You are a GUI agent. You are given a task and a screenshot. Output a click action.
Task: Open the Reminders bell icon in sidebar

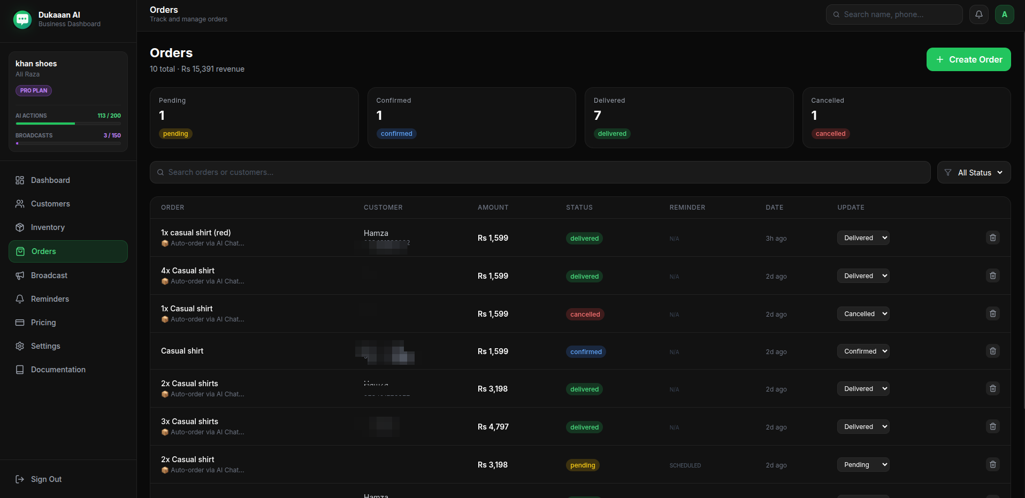(x=20, y=299)
